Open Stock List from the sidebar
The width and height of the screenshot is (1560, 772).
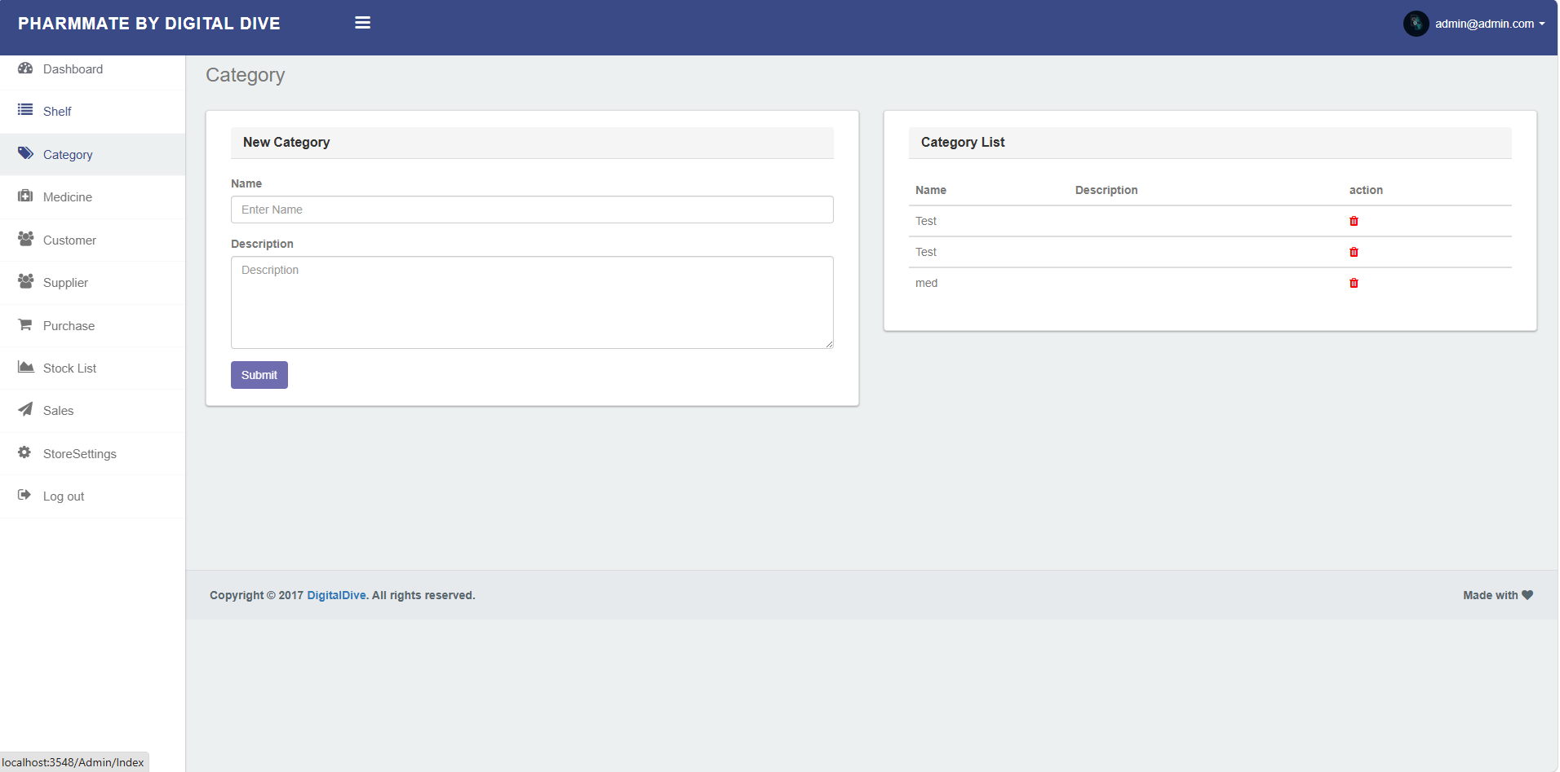tap(69, 368)
